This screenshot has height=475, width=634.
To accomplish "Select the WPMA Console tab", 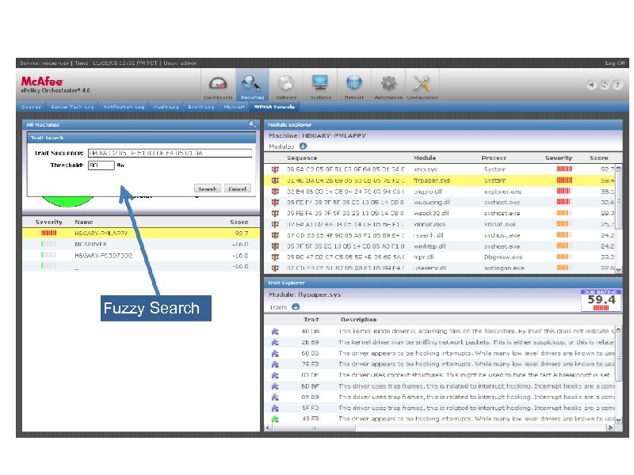I will pos(274,107).
